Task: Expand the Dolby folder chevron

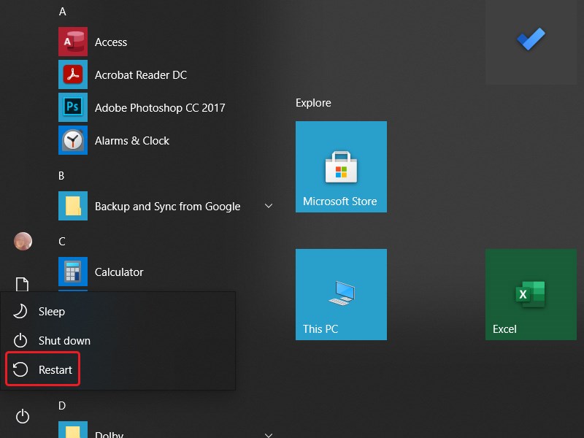Action: pos(269,434)
